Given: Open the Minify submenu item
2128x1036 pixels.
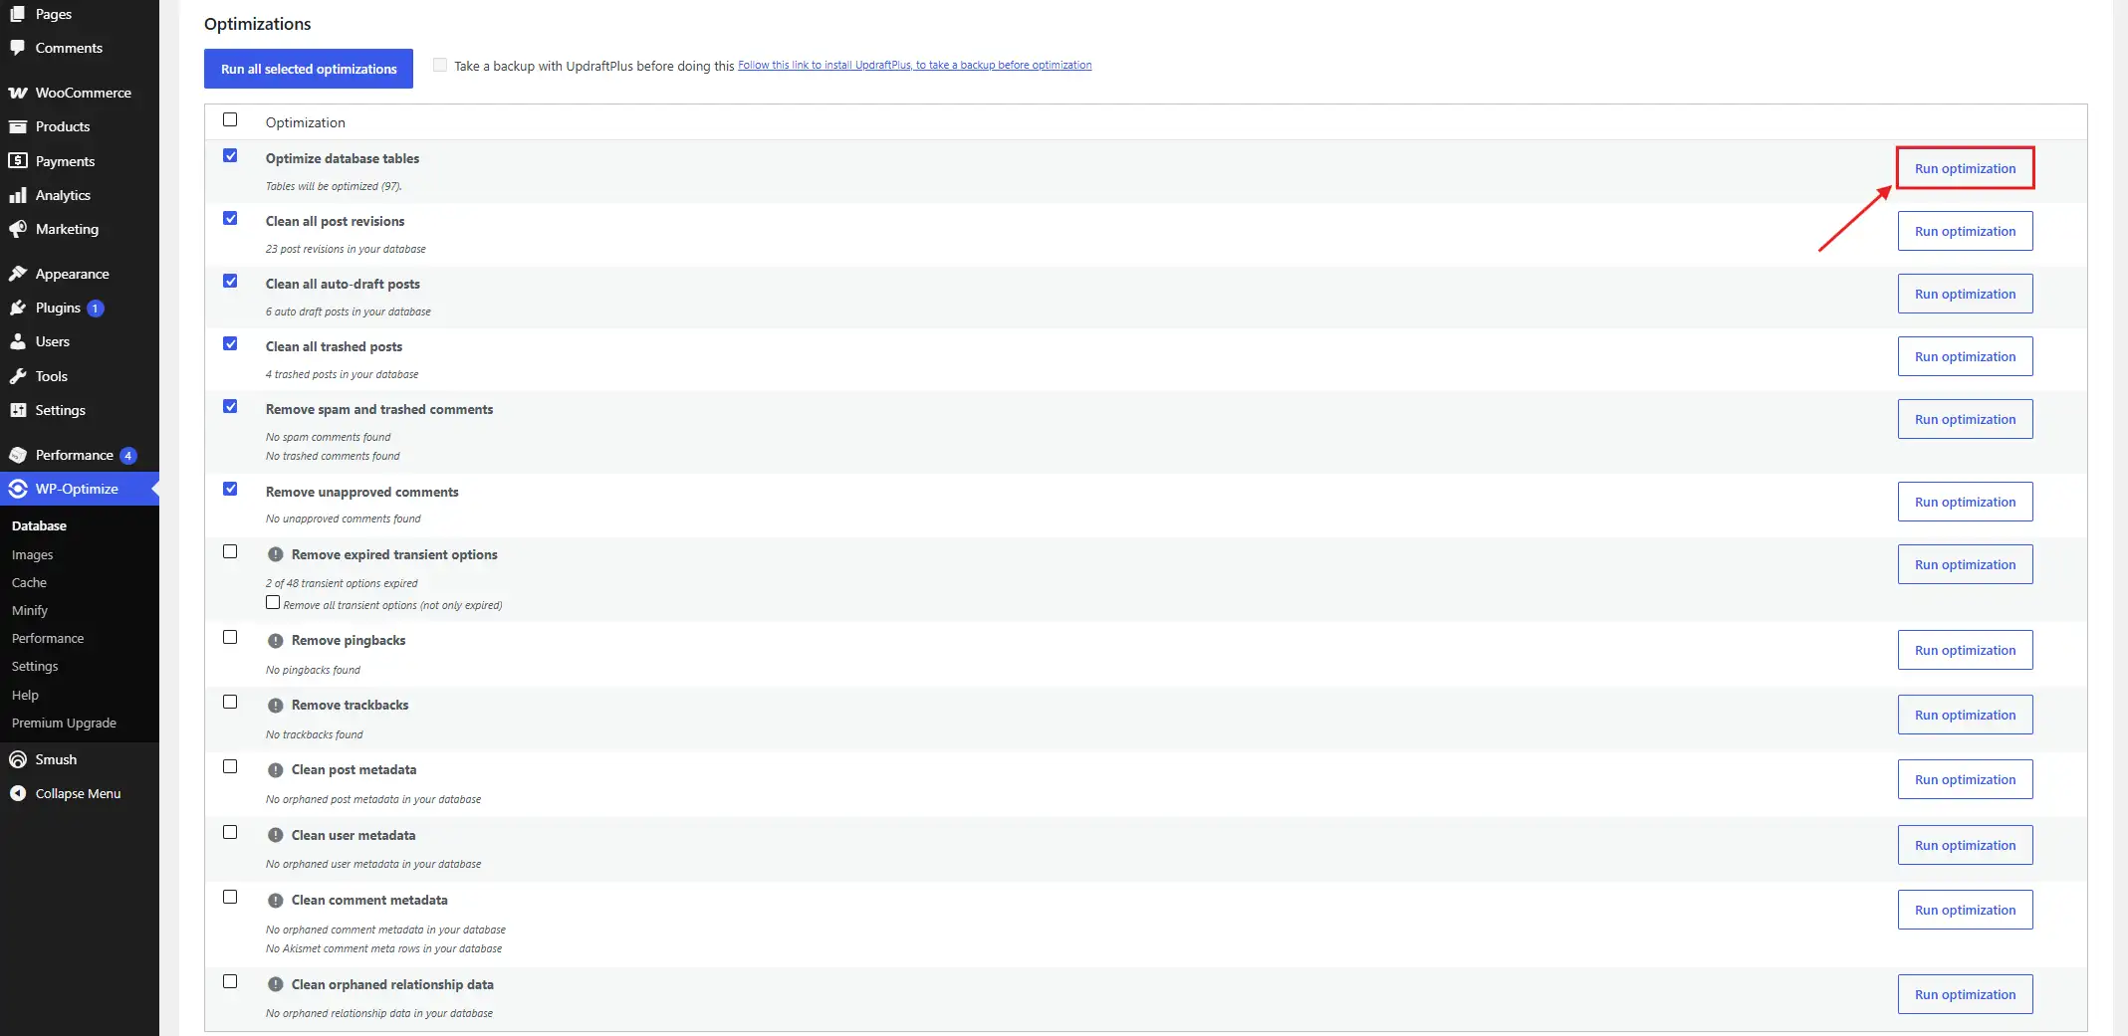Looking at the screenshot, I should 30,610.
